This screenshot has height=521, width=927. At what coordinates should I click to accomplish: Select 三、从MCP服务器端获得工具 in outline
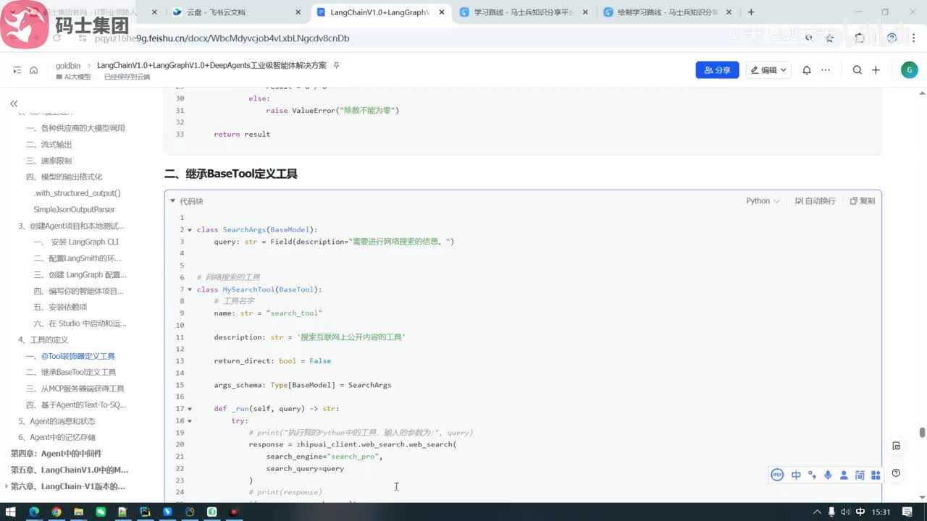[75, 389]
